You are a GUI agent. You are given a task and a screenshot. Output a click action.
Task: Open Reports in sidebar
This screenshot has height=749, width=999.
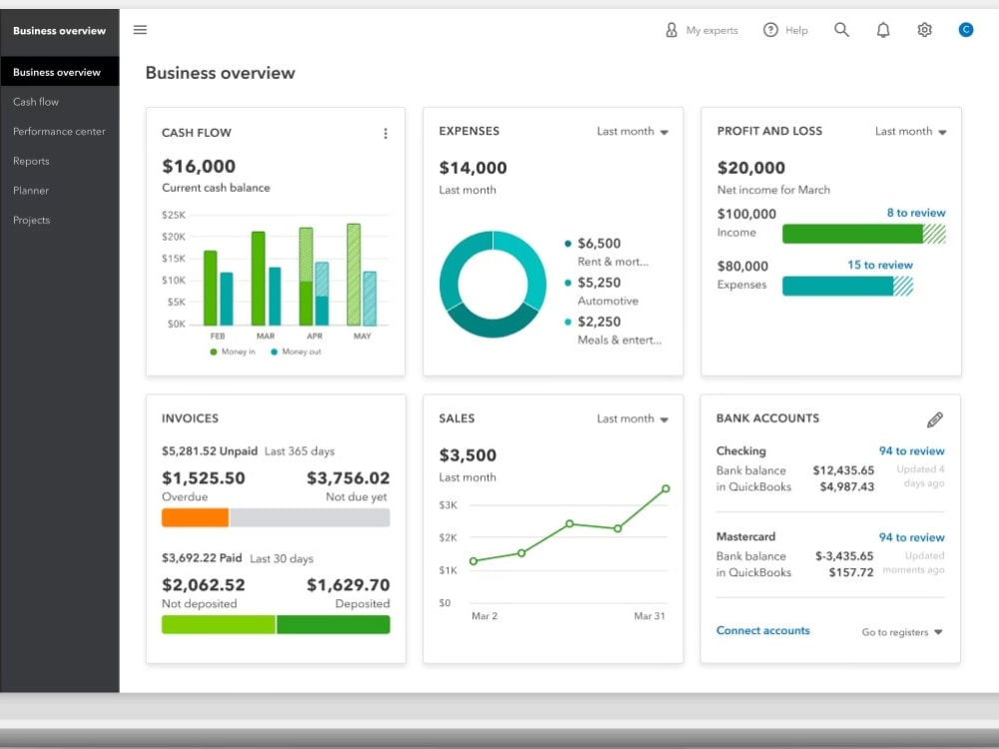[x=31, y=161]
